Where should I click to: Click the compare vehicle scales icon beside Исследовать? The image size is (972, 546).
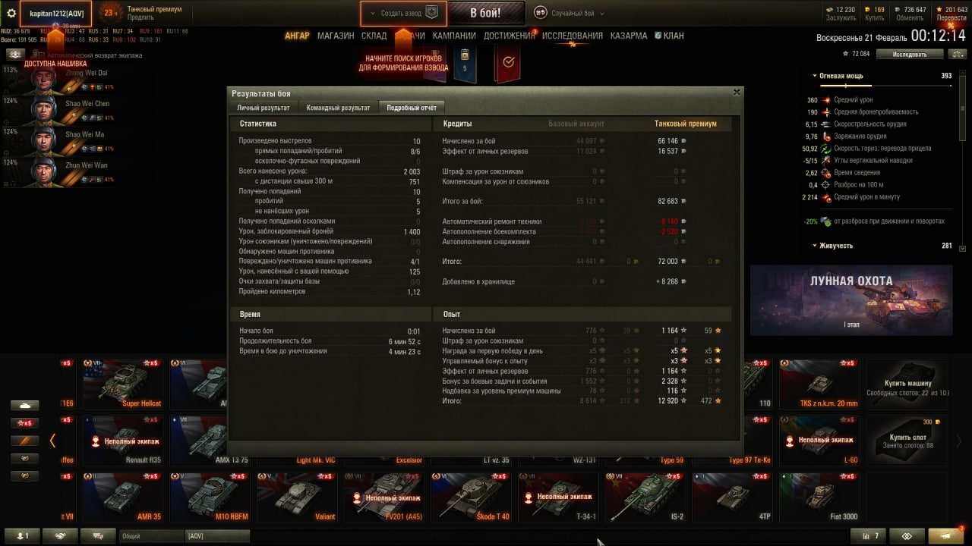(956, 54)
